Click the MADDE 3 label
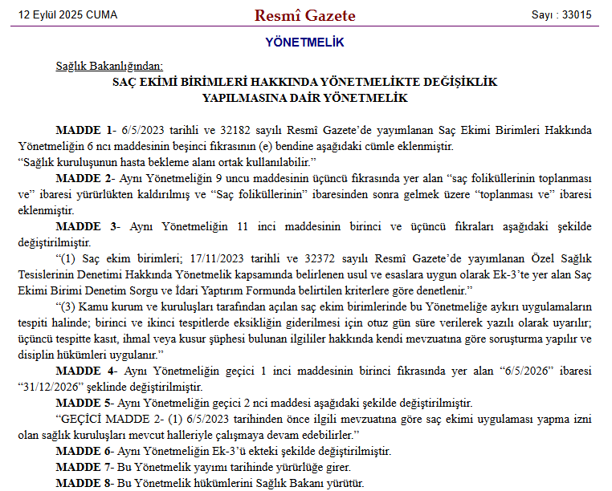The height and width of the screenshot is (491, 612). click(85, 226)
